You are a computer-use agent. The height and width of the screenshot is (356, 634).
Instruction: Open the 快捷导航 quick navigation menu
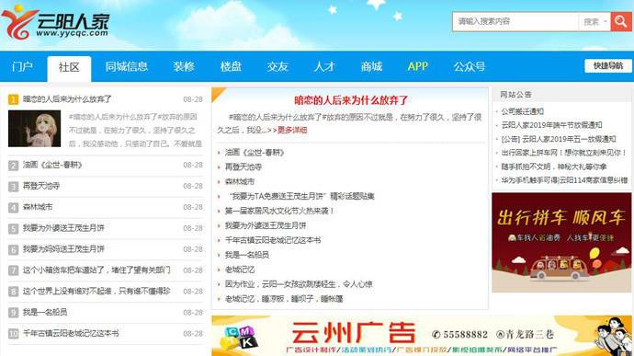coord(607,66)
